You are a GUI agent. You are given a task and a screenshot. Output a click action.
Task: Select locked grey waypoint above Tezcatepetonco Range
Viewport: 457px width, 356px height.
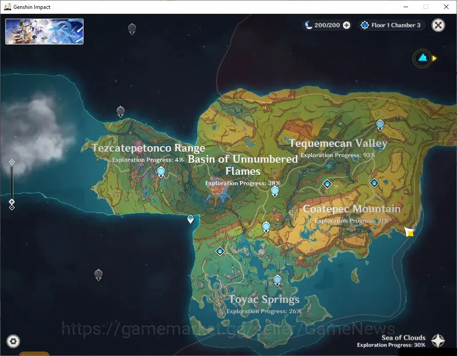(x=121, y=112)
